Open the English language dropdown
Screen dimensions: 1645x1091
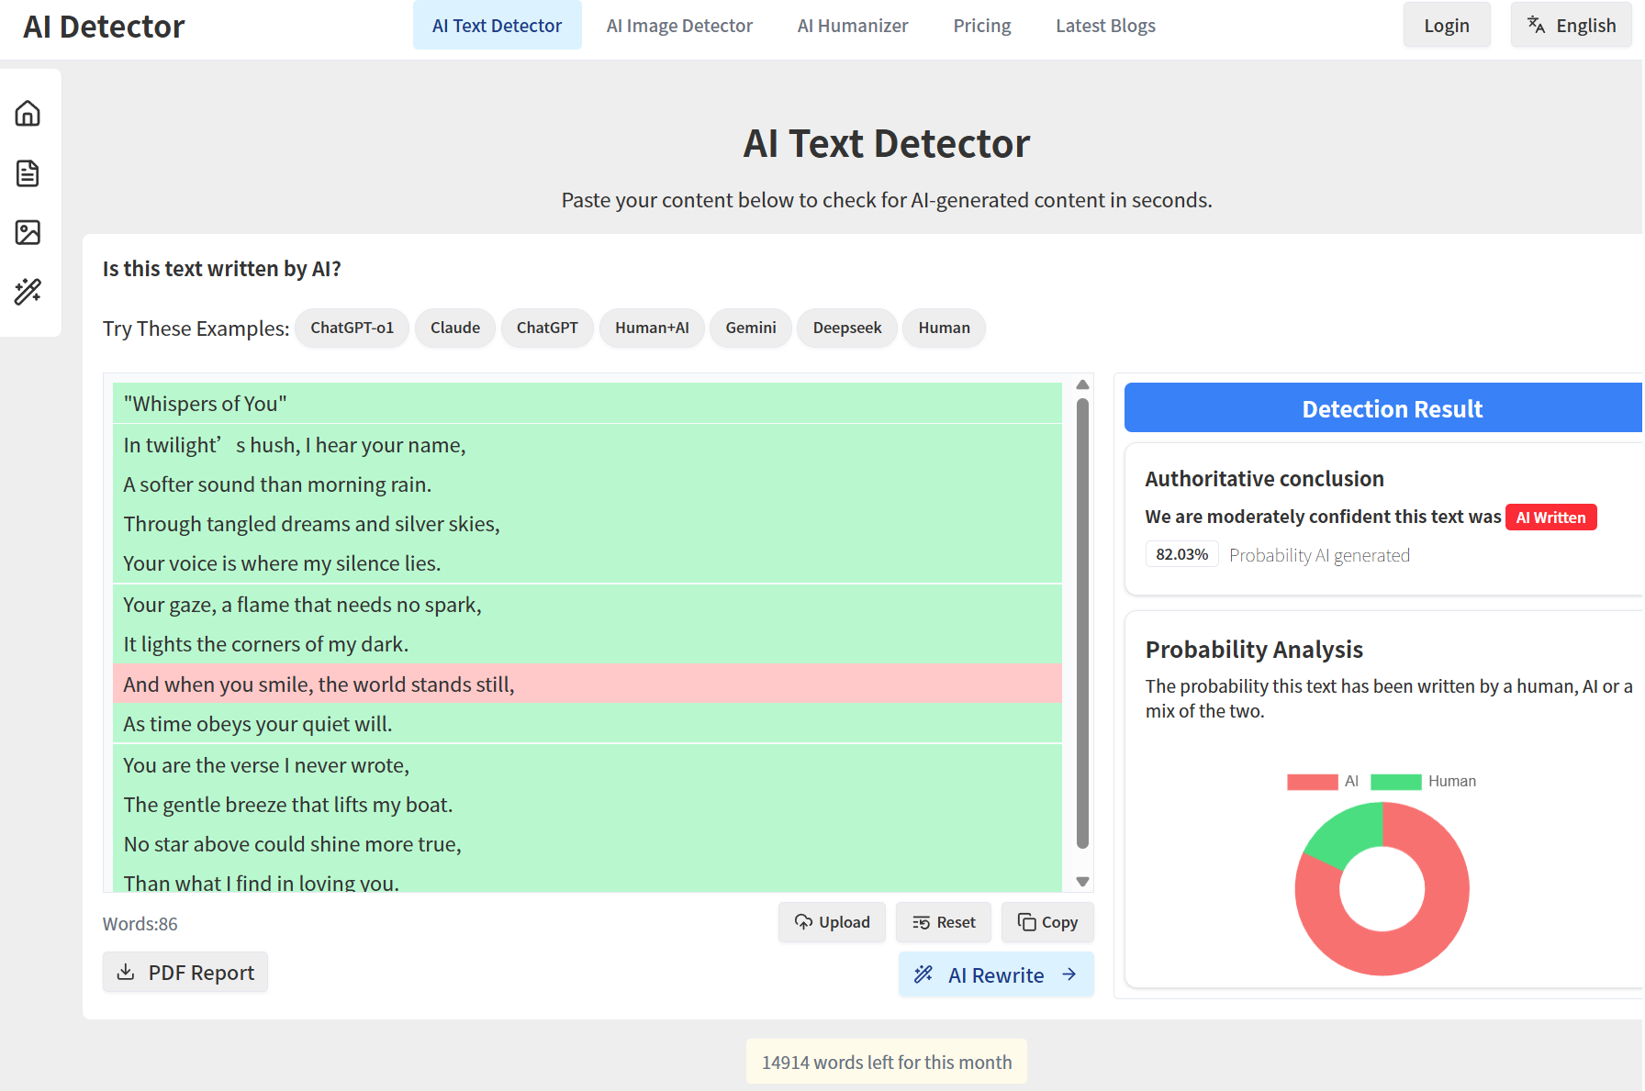coord(1571,26)
